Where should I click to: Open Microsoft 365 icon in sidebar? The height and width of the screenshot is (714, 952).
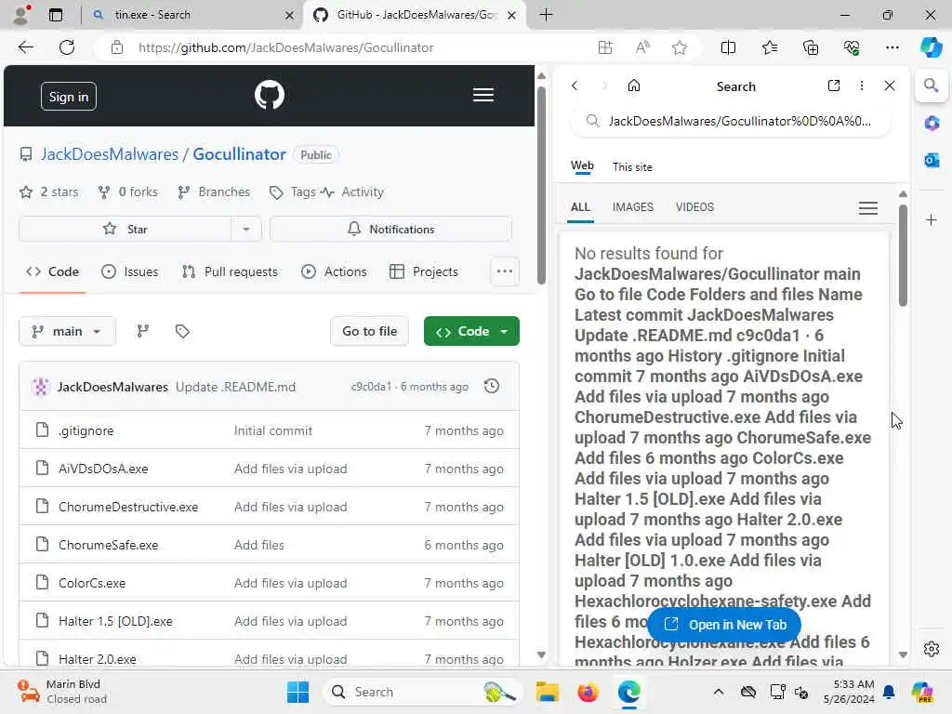932,124
